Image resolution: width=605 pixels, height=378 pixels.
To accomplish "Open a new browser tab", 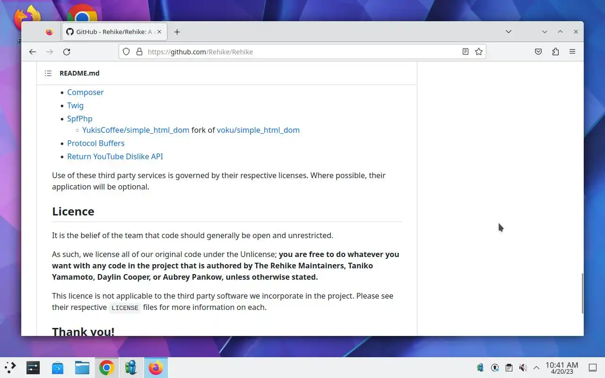I will [177, 32].
